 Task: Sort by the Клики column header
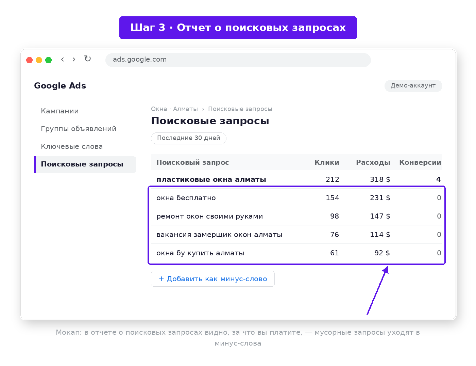tap(327, 162)
